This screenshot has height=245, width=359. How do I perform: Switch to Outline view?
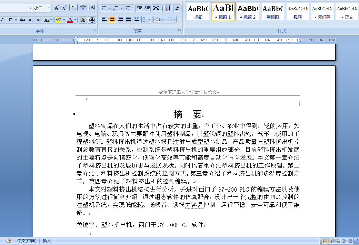(343, 241)
